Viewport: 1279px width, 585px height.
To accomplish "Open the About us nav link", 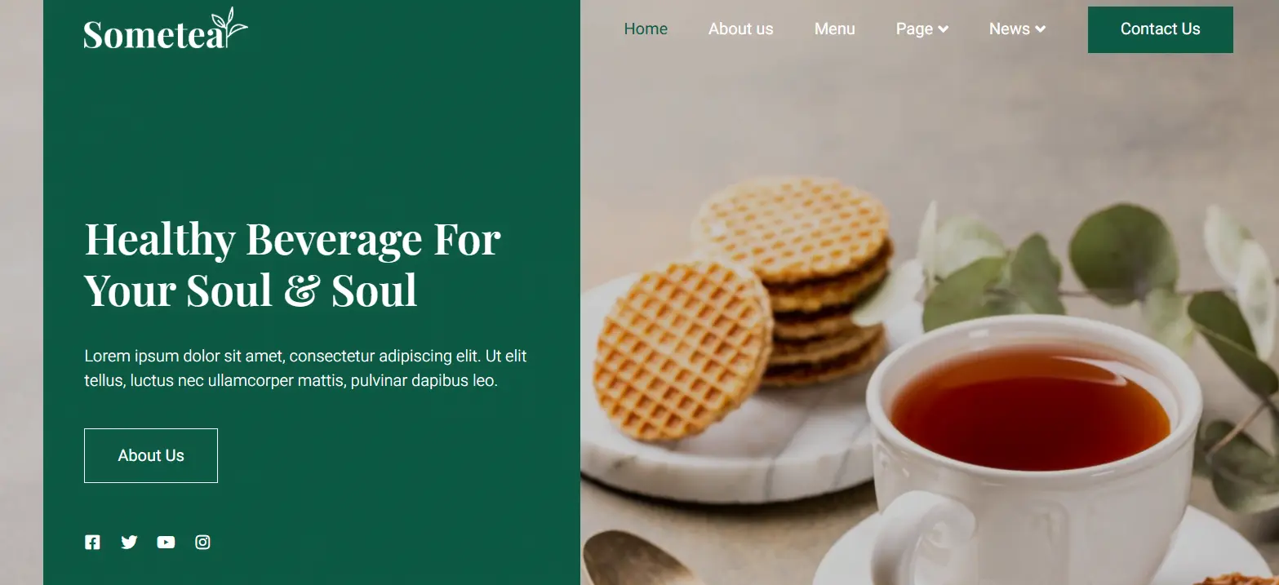I will [x=740, y=29].
